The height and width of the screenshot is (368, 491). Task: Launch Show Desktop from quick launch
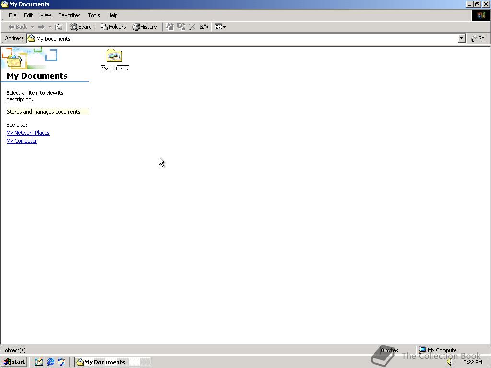(39, 362)
